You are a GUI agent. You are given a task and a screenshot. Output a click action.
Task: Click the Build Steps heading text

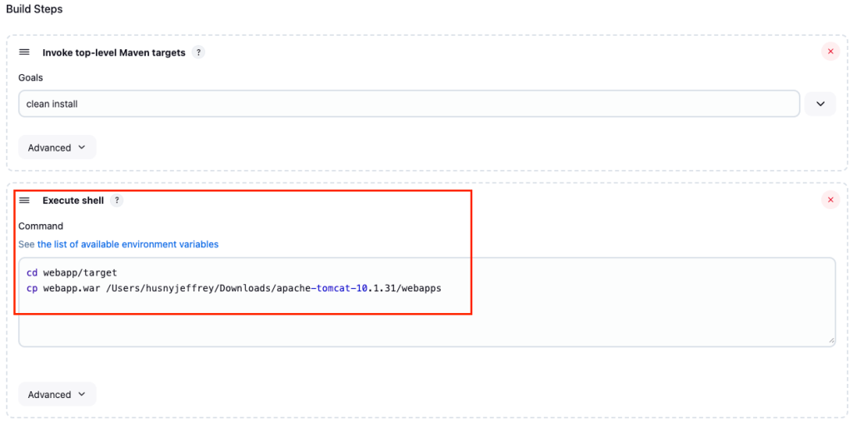point(34,10)
